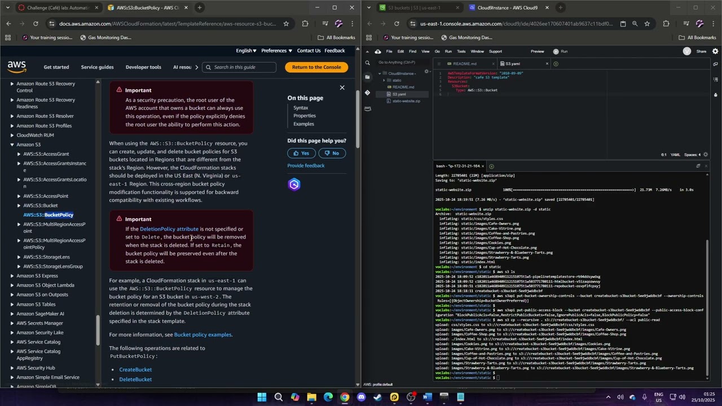Switch to the README.md editor tab

tap(465, 64)
